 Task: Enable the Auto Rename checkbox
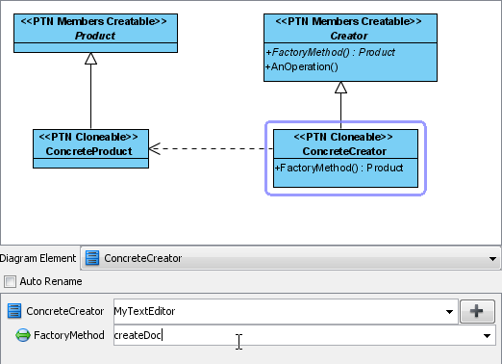coord(10,282)
